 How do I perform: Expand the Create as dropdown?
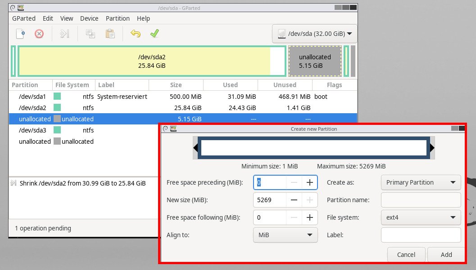[421, 182]
